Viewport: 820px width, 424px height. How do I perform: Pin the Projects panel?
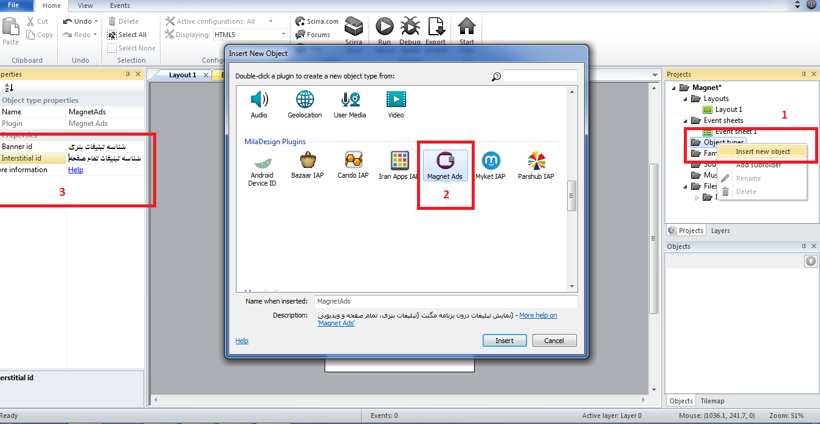[x=803, y=74]
